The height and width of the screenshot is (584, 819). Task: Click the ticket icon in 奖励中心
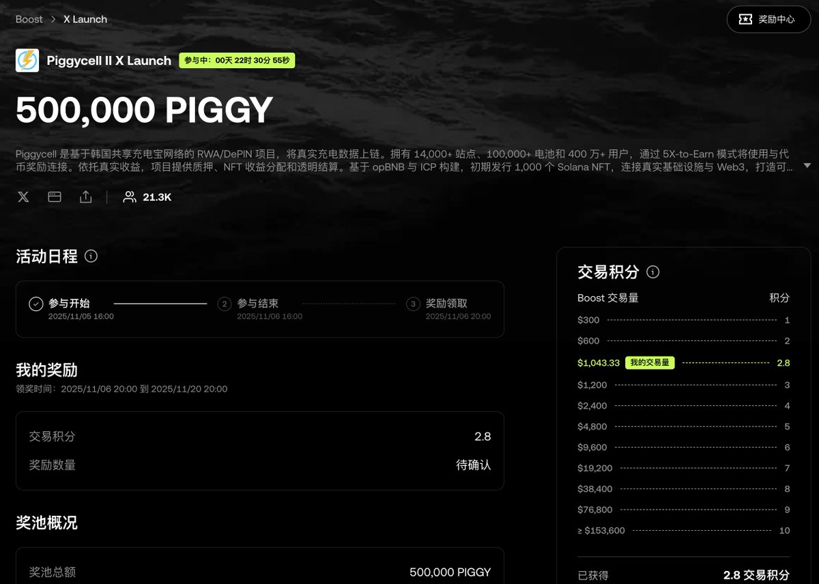(x=745, y=19)
